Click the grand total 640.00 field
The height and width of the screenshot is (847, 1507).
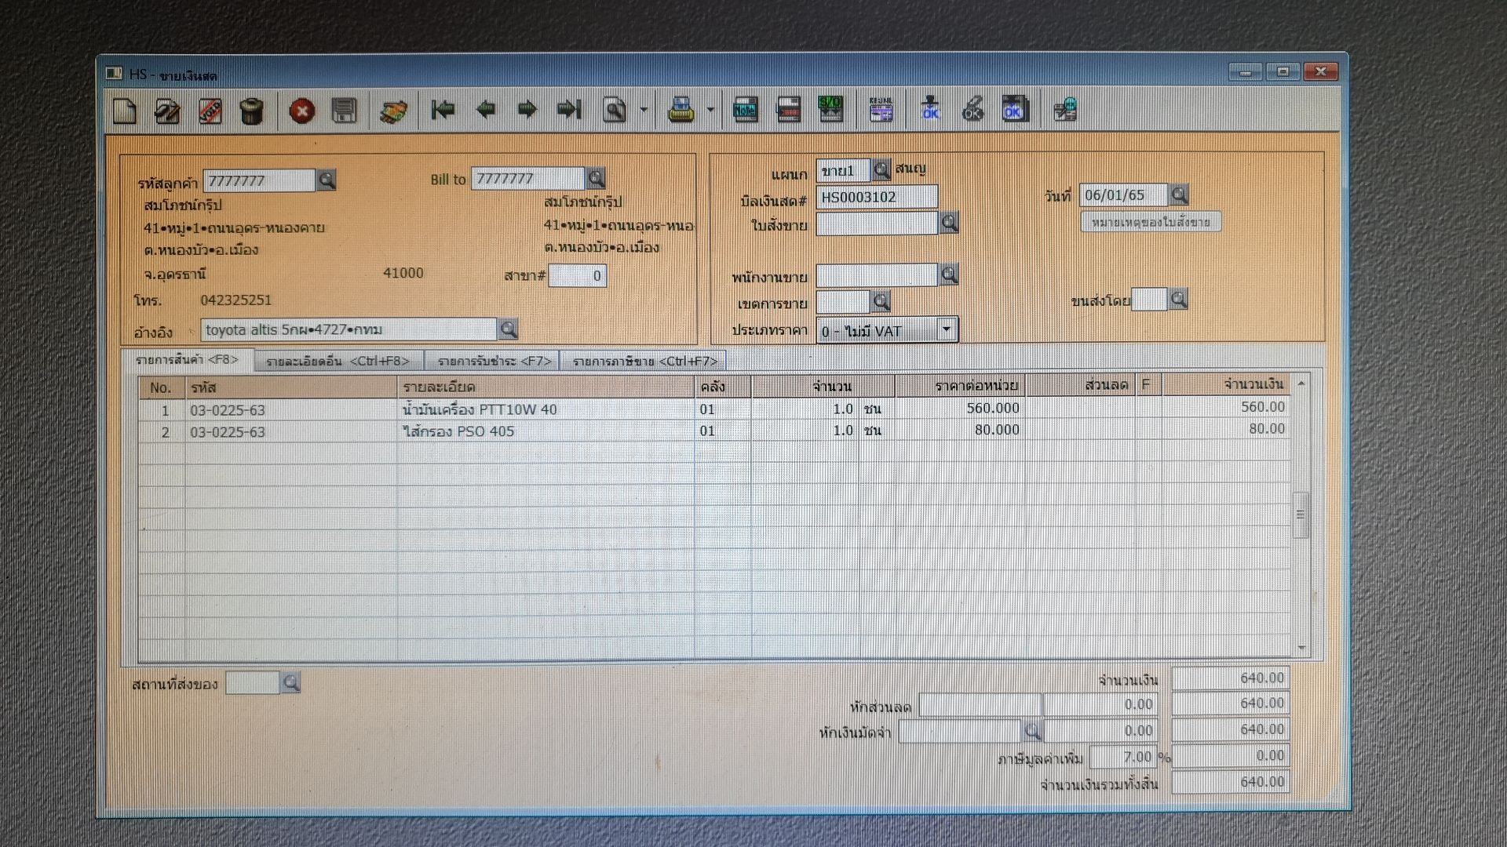1230,782
